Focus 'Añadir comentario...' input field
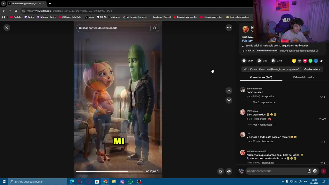The width and height of the screenshot is (329, 185). 276,171
